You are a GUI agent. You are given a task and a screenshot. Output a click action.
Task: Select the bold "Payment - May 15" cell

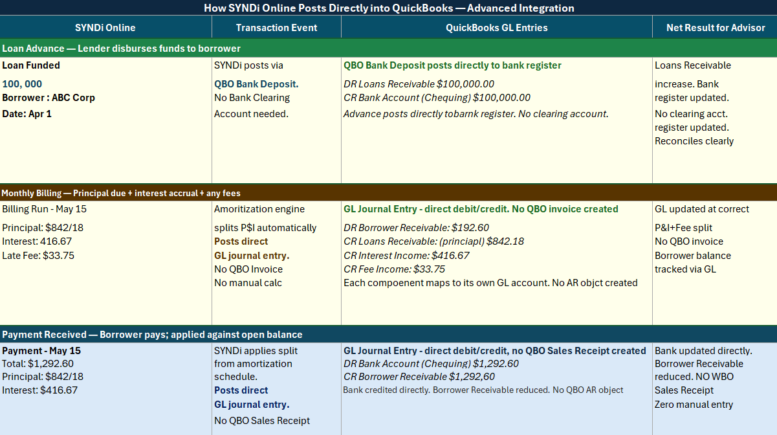click(41, 351)
